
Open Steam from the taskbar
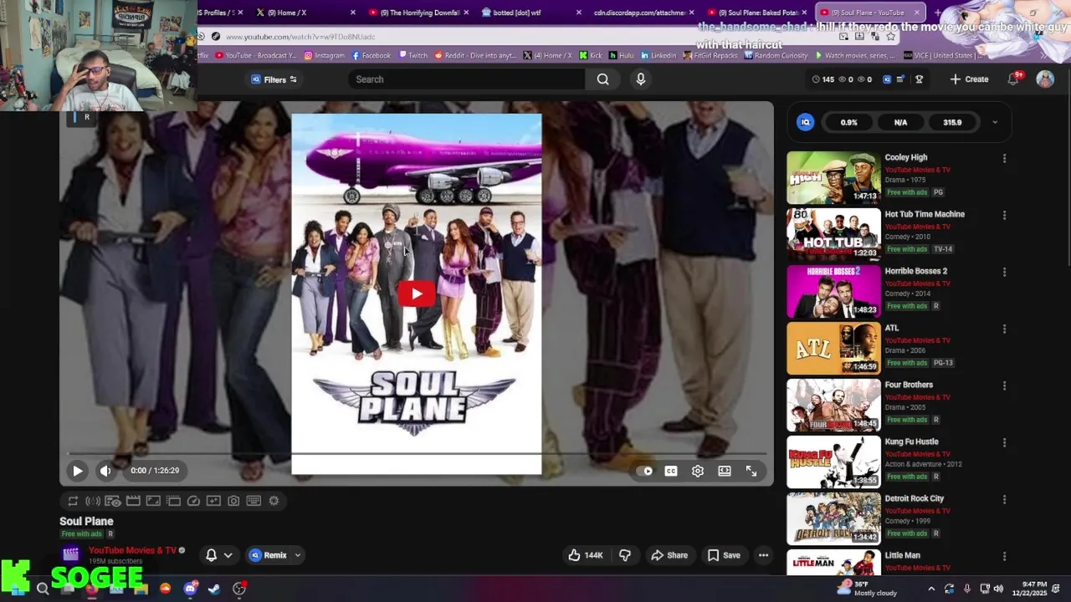(214, 589)
